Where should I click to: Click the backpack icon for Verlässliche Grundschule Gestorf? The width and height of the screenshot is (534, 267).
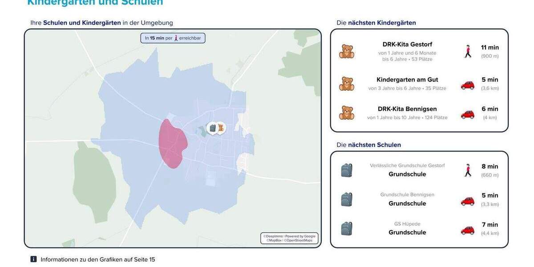(347, 170)
